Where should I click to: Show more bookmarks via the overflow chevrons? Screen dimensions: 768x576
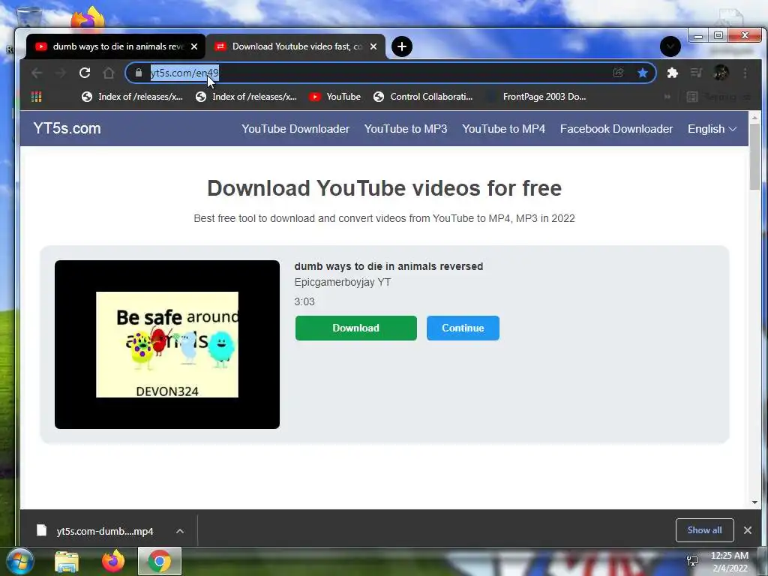click(x=667, y=97)
